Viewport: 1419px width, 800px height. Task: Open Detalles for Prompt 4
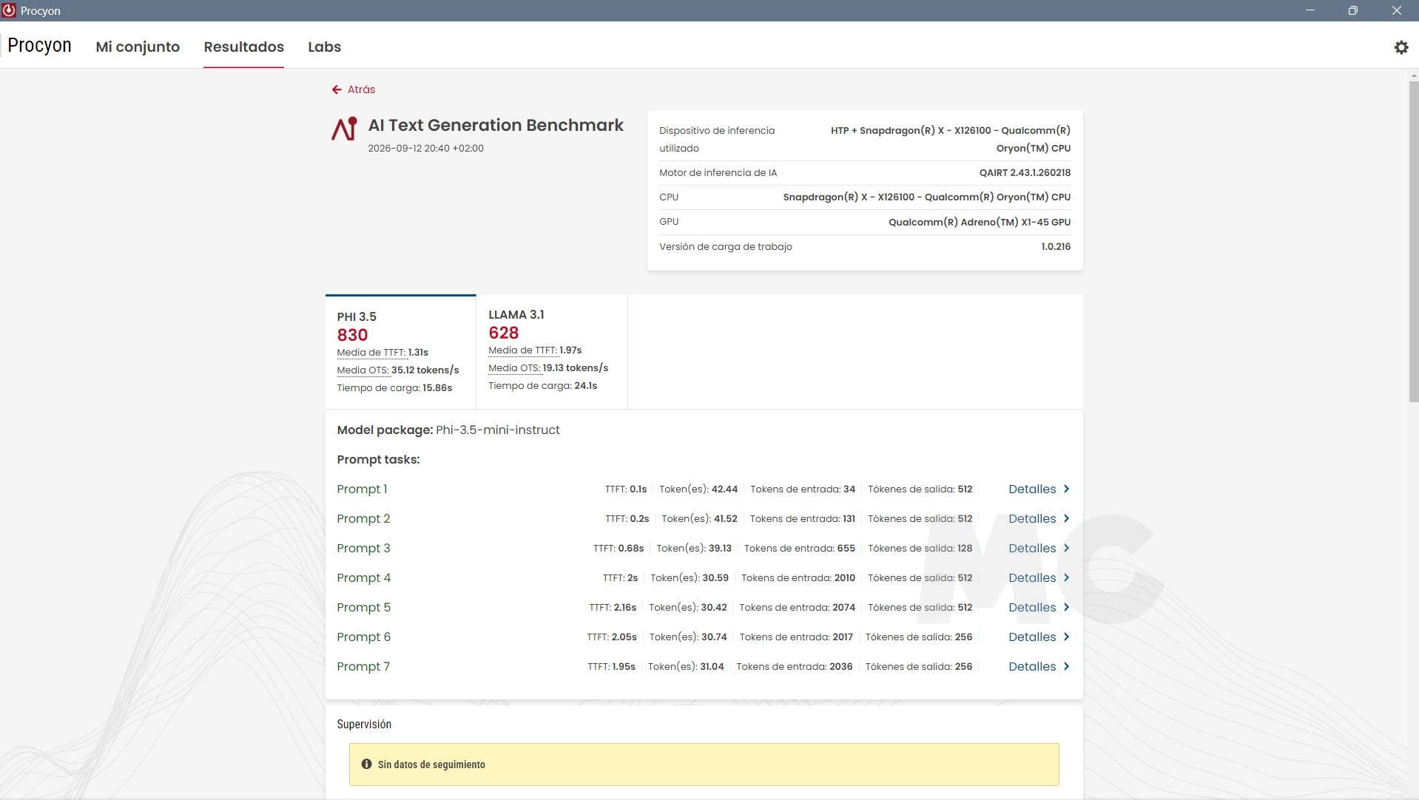(1032, 577)
